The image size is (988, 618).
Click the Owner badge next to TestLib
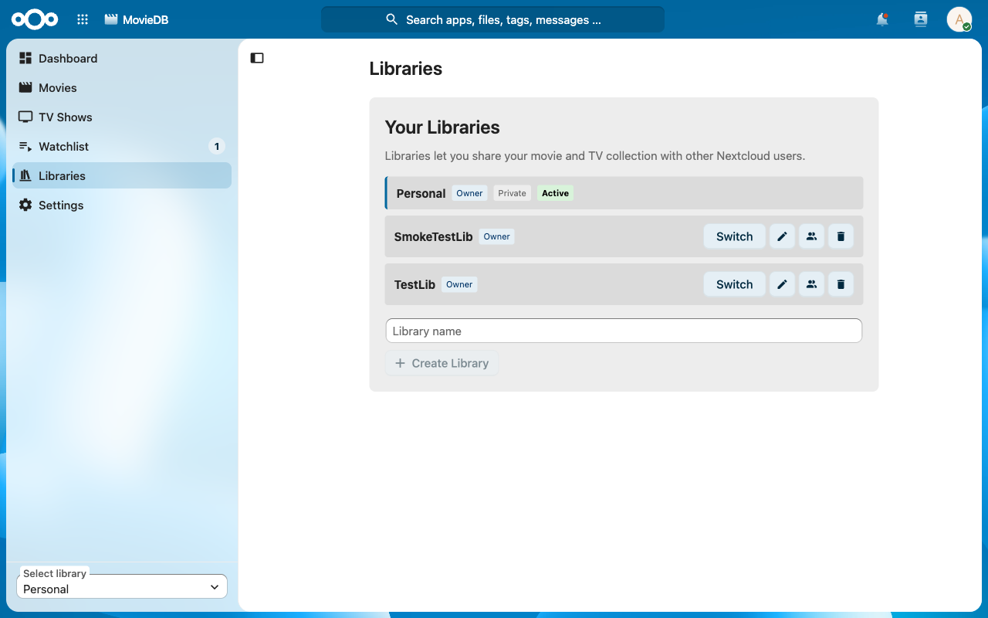[x=459, y=284]
